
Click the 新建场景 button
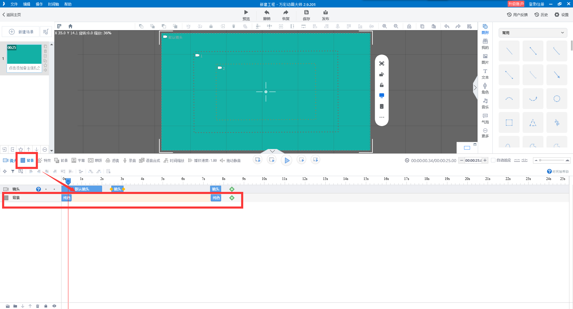coord(21,32)
